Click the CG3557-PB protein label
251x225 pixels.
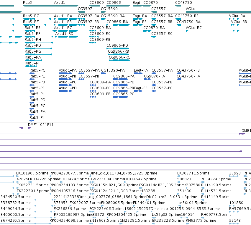coord(162,82)
